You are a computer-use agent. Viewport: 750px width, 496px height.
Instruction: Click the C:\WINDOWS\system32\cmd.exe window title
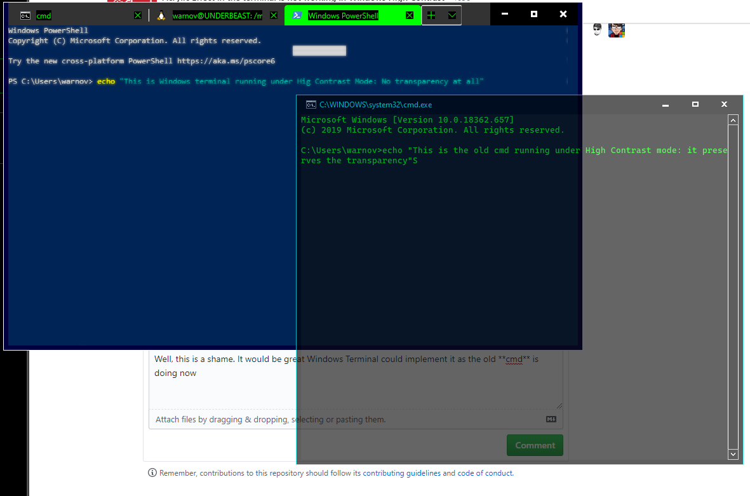click(x=375, y=105)
